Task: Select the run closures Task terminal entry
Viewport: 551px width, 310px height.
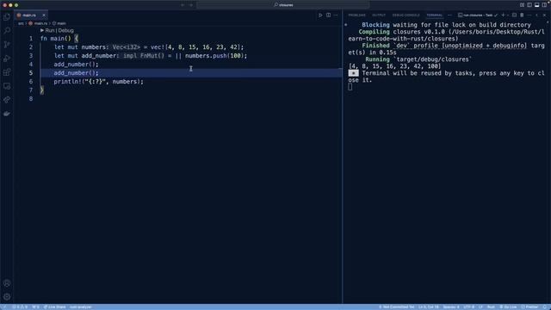Action: pyautogui.click(x=478, y=15)
